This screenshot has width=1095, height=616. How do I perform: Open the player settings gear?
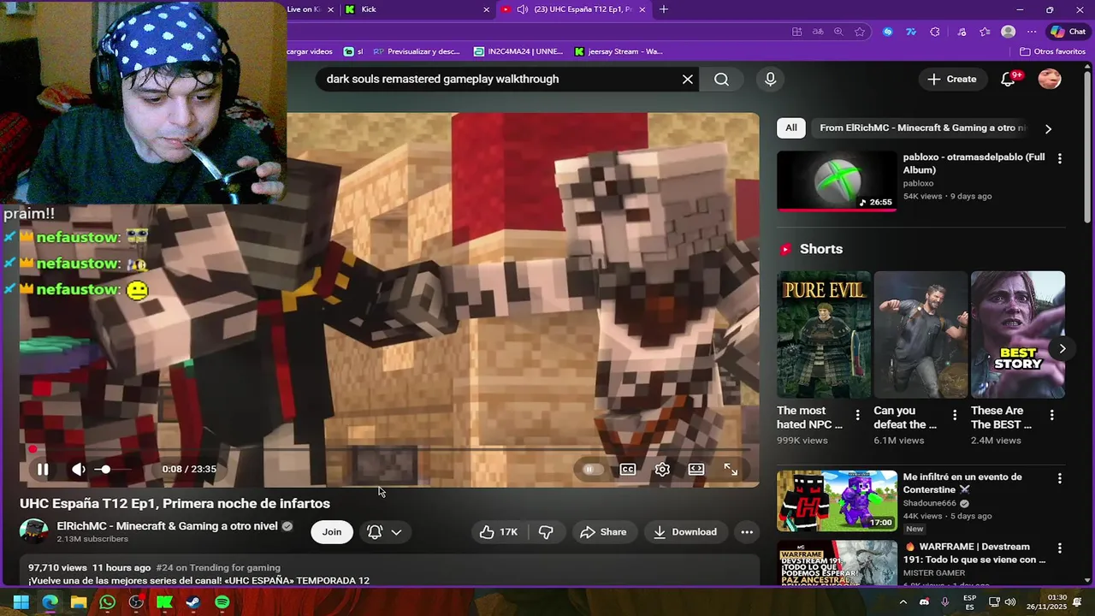[662, 469]
